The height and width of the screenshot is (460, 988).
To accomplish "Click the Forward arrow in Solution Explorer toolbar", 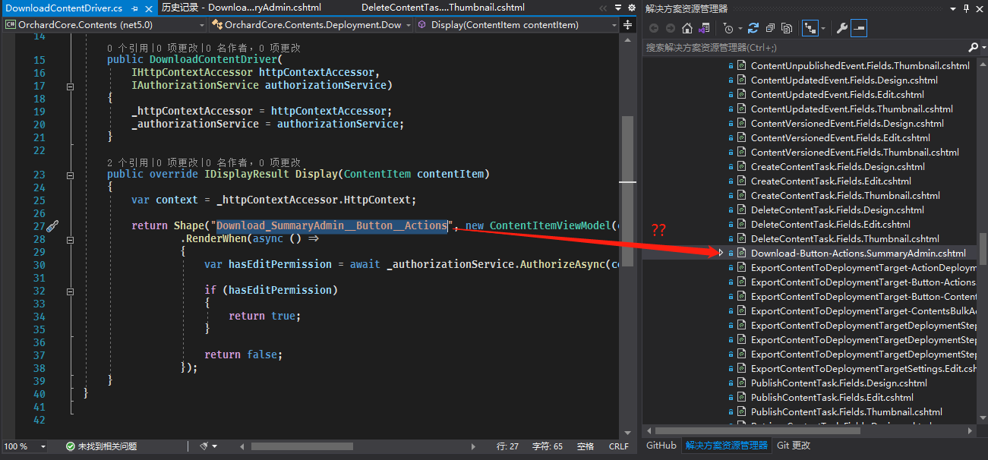I will 671,28.
